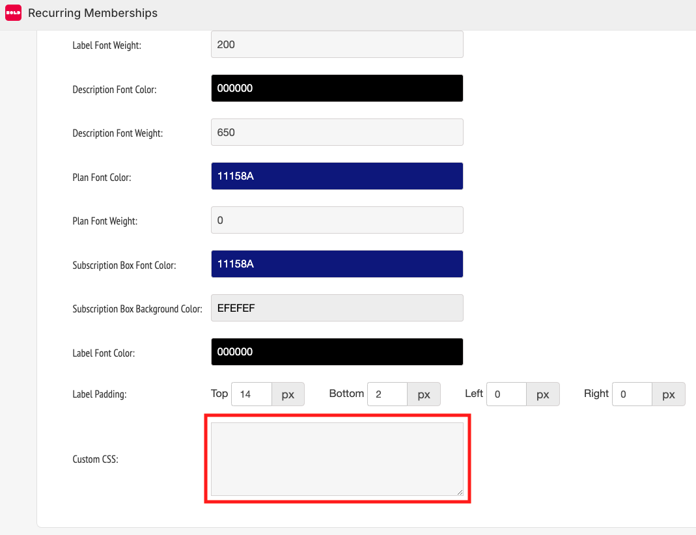
Task: Click the Custom CSS textarea resize handle
Action: tap(460, 492)
